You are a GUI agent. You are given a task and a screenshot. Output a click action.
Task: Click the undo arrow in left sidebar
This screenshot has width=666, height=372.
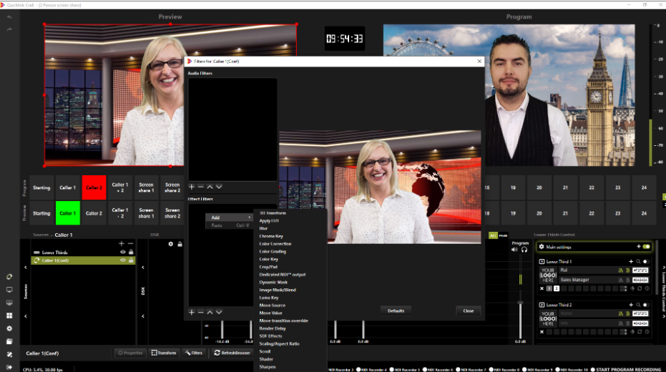pyautogui.click(x=9, y=17)
